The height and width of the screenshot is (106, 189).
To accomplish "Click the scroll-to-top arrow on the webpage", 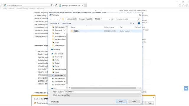I will pos(186,88).
